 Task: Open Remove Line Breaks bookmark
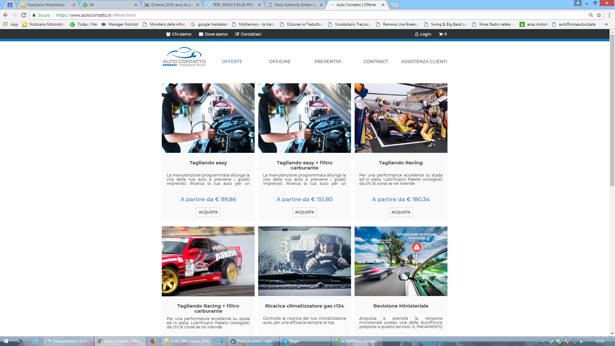(398, 24)
